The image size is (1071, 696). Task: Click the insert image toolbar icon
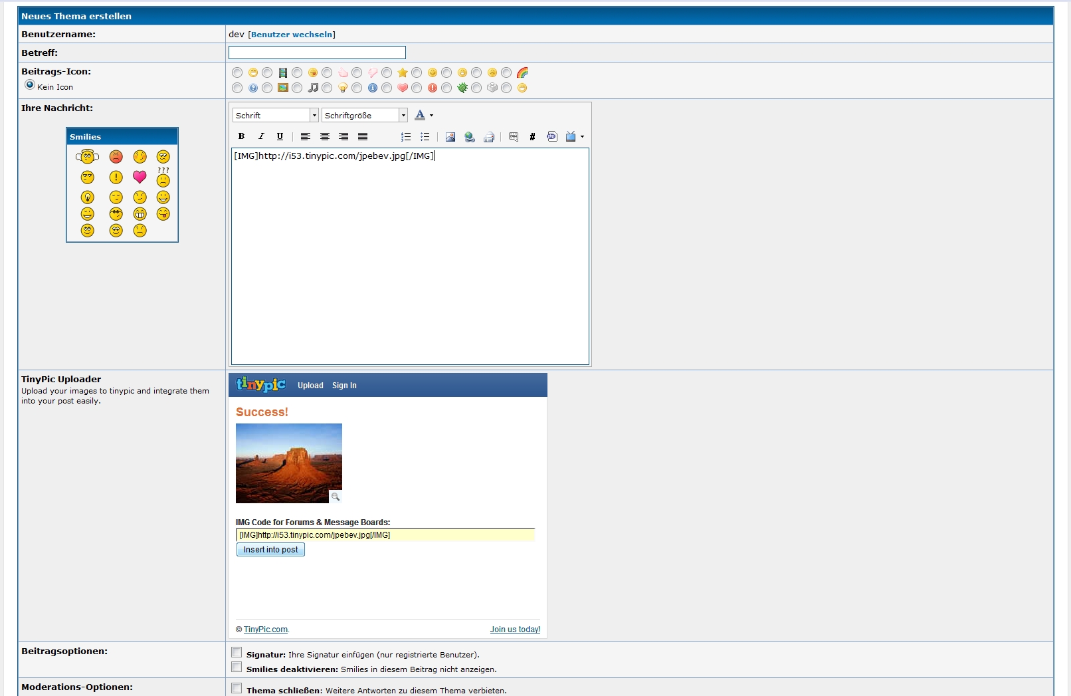450,137
